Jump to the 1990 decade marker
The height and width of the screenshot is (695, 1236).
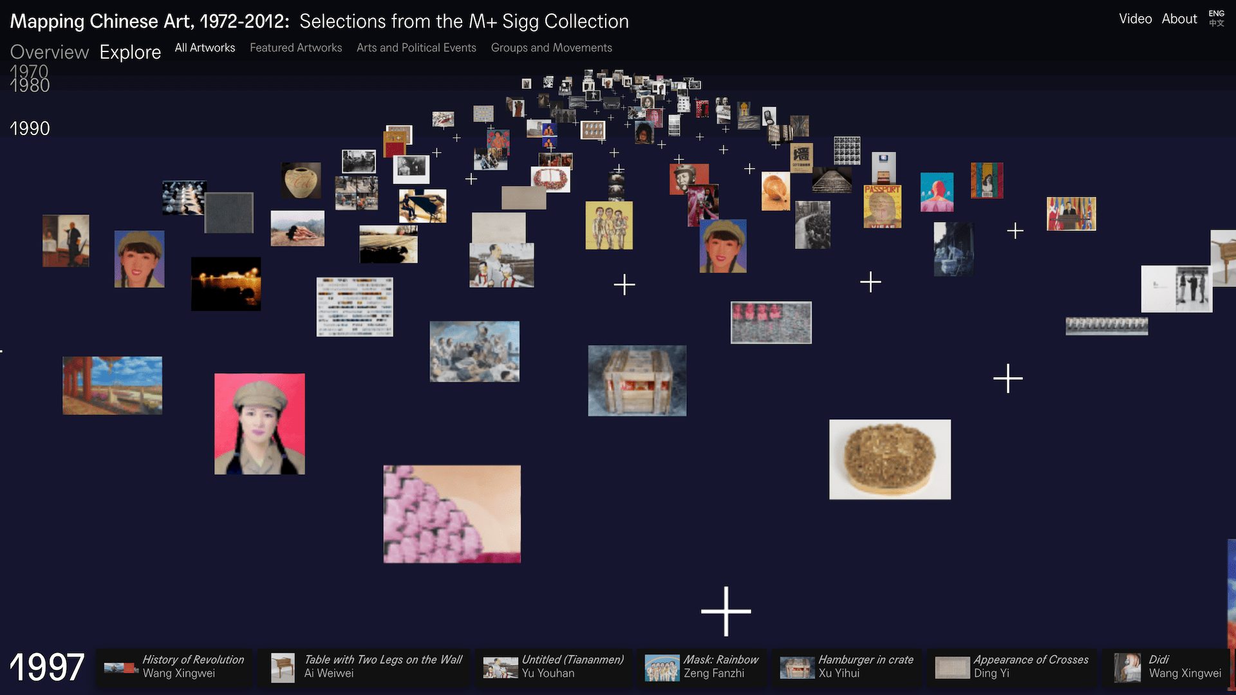[30, 128]
